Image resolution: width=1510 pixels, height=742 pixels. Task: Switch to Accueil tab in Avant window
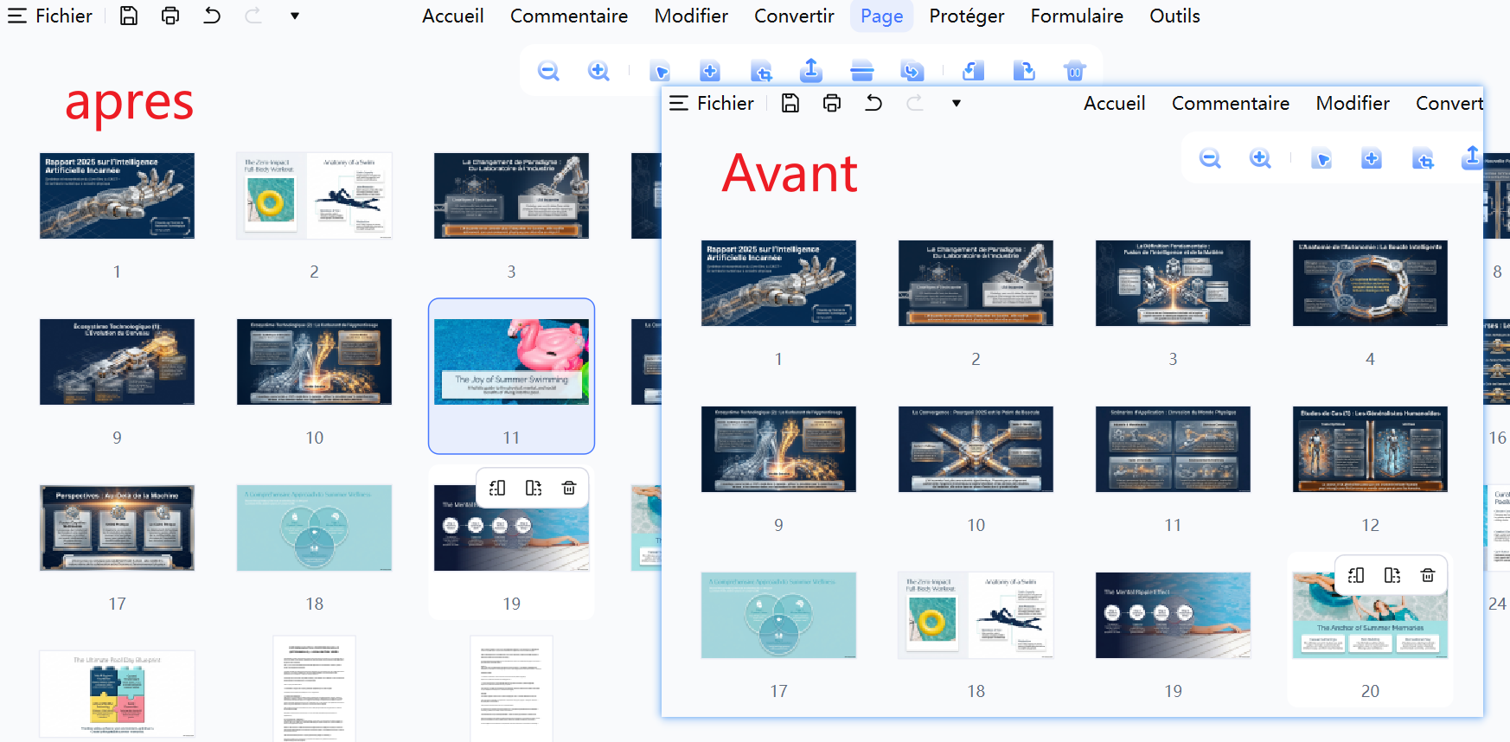coord(1115,103)
